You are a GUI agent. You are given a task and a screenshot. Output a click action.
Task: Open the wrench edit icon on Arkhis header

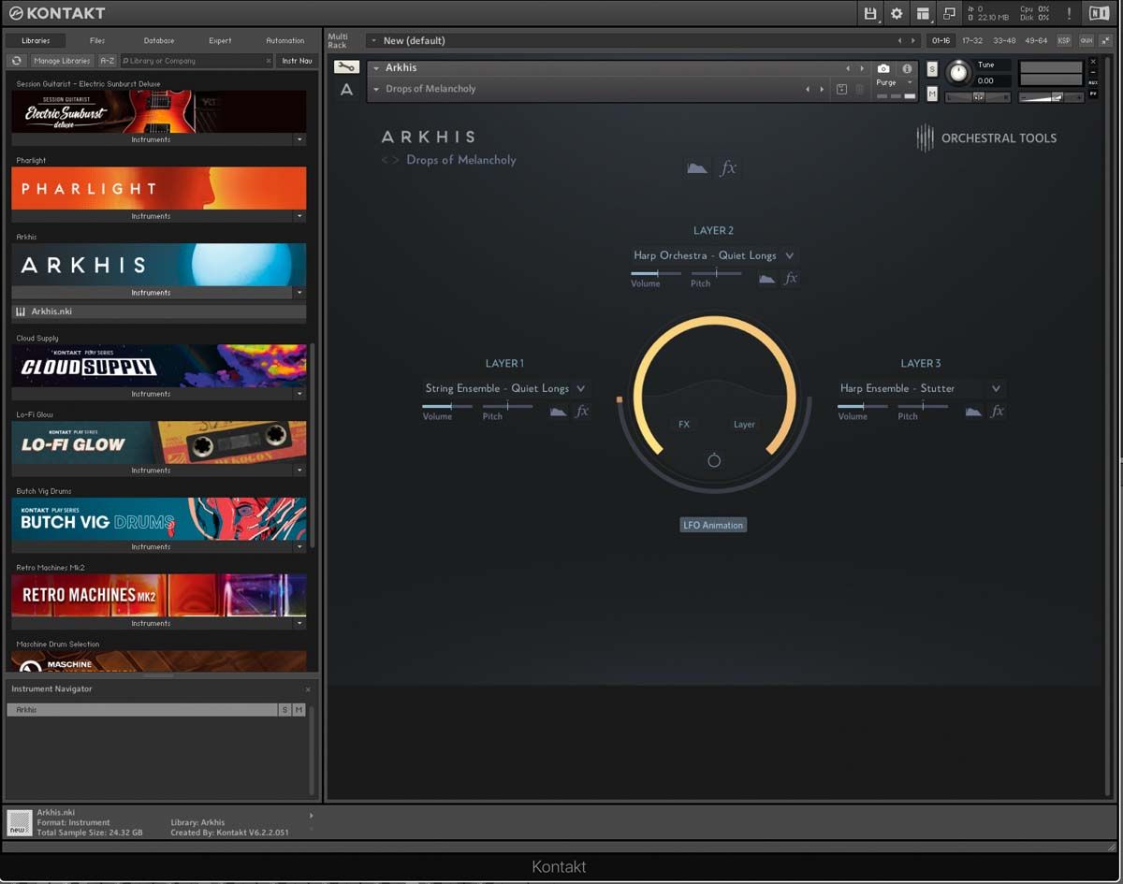tap(344, 67)
